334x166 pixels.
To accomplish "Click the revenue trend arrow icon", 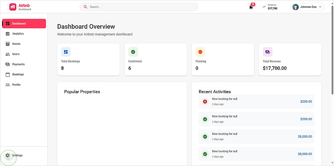I will coord(264,7).
